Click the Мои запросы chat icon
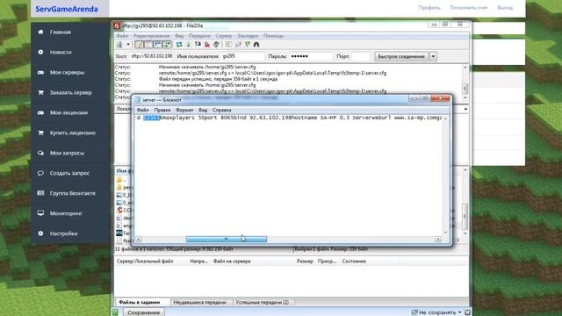 (41, 153)
